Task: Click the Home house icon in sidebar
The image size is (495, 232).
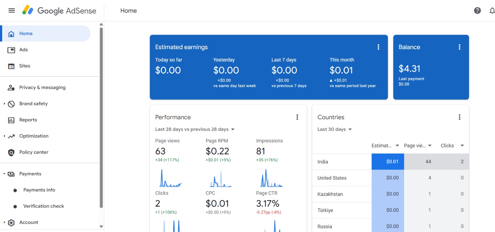Action: click(11, 34)
